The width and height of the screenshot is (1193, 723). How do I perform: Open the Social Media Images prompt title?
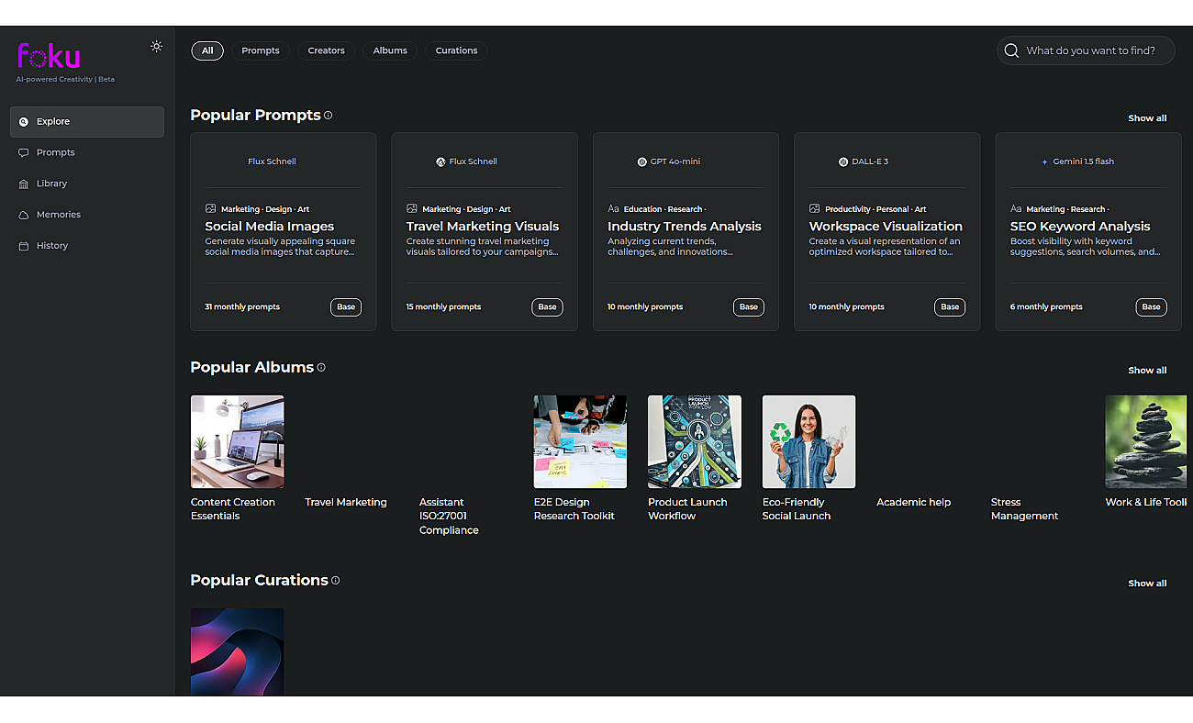point(270,227)
